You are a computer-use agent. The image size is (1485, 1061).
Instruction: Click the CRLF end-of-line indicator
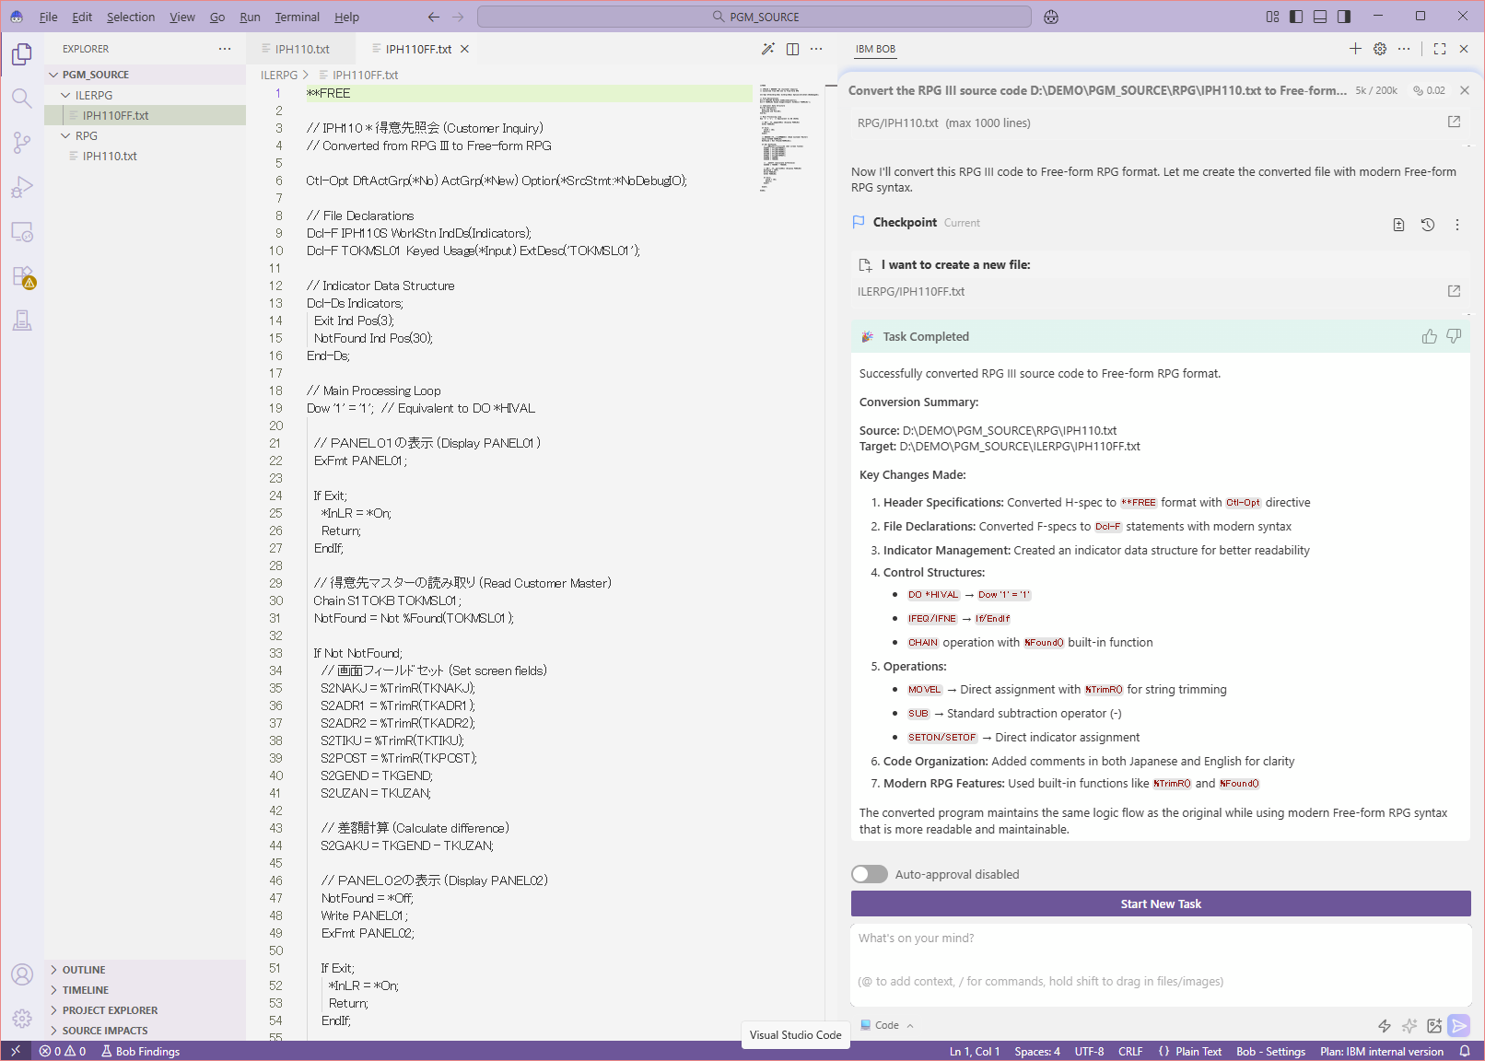click(1130, 1051)
